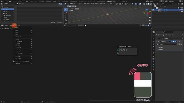Toggle the camera view icon in viewport
Viewport: 184px width, 103px height.
pos(150,23)
